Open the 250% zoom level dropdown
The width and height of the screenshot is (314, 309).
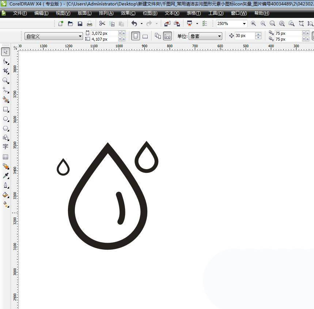click(x=244, y=23)
